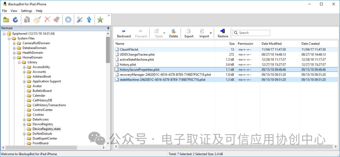340x157 pixels.
Task: Click the paintbrush cleanup toolbar icon
Action: [x=37, y=20]
